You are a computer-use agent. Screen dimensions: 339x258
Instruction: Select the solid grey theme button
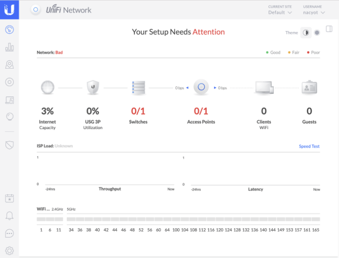point(317,32)
